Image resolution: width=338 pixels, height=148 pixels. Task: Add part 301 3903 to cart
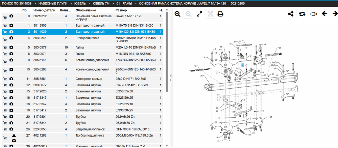(x=5, y=26)
